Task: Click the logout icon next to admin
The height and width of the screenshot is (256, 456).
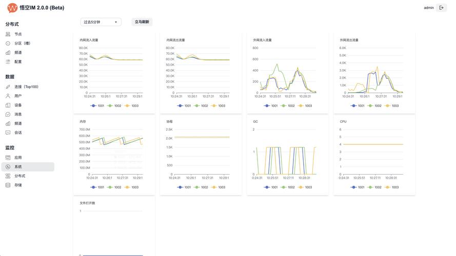Action: [x=441, y=8]
